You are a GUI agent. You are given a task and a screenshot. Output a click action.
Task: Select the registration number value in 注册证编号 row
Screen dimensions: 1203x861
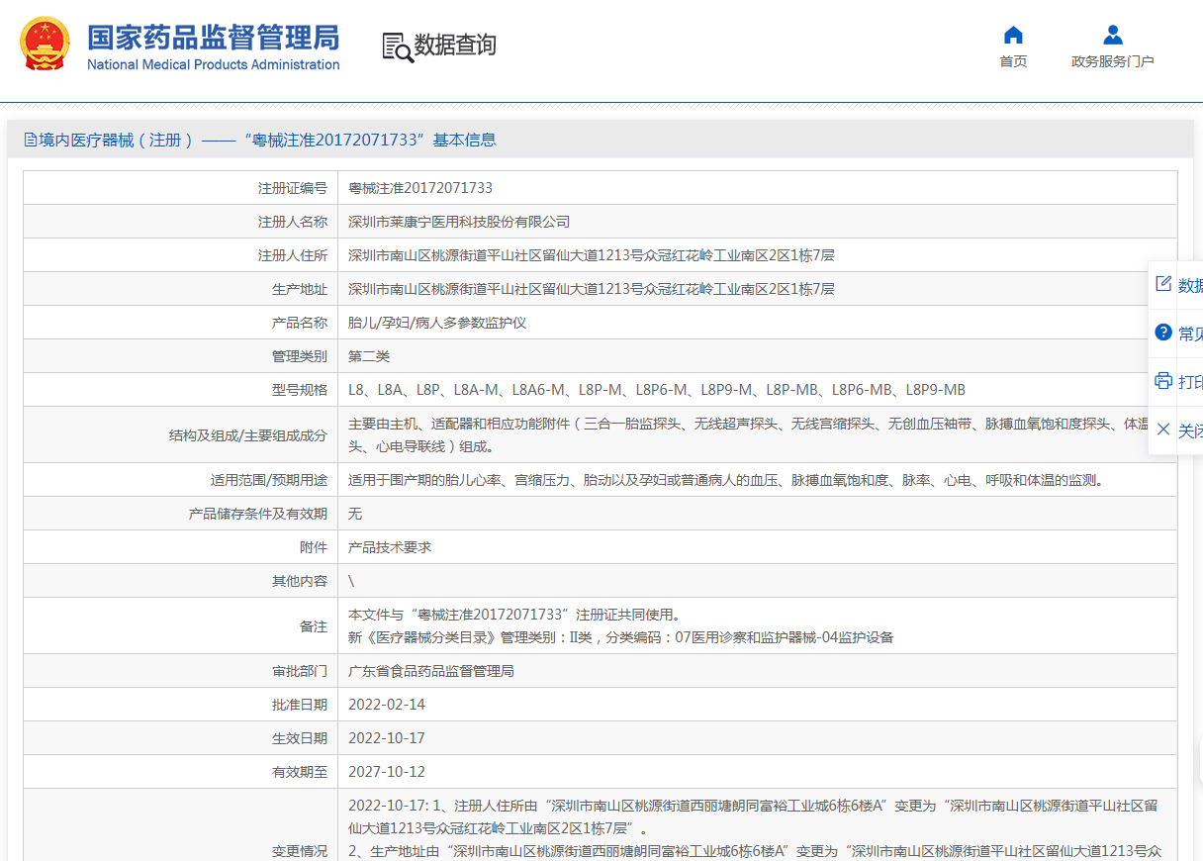[x=420, y=188]
